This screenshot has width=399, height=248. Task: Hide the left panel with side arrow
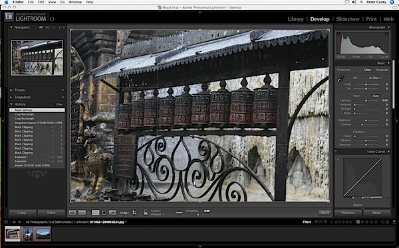[3, 121]
